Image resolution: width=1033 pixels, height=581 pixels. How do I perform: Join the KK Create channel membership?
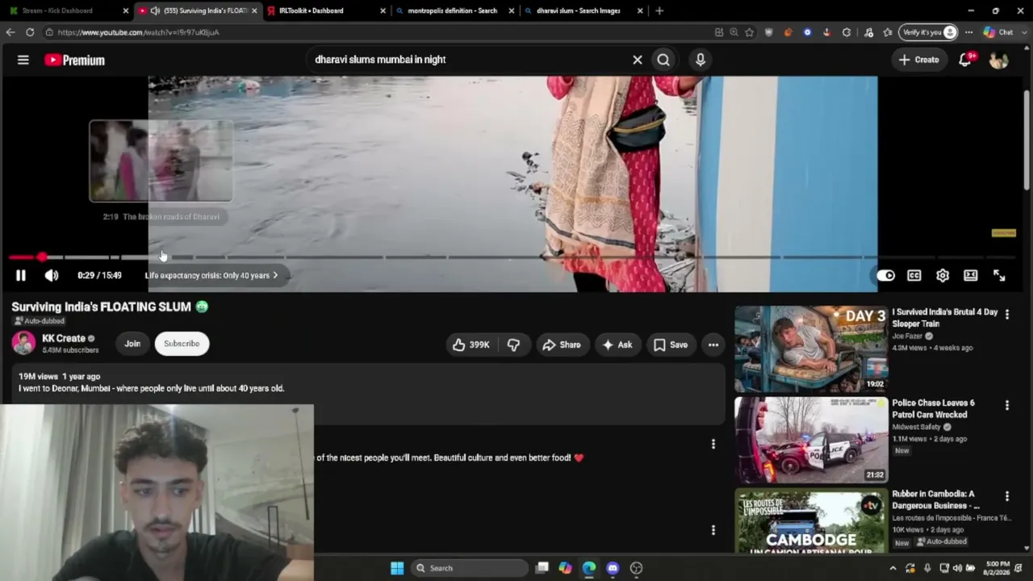click(x=132, y=344)
